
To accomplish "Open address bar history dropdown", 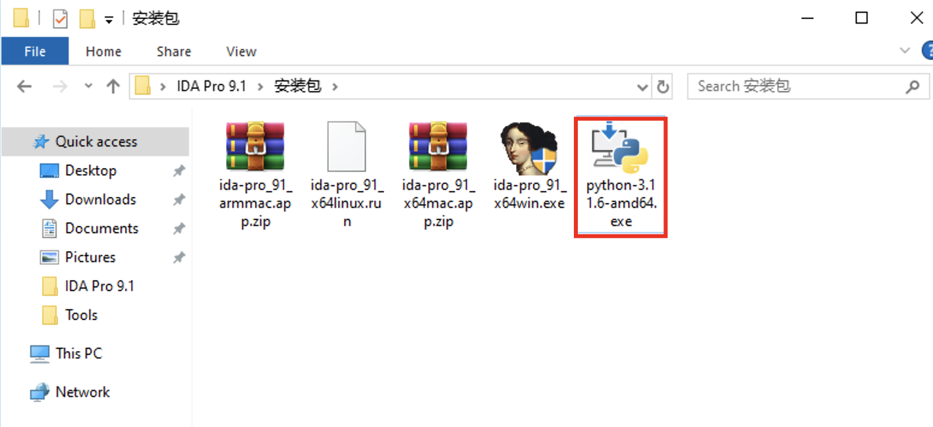I will point(642,87).
